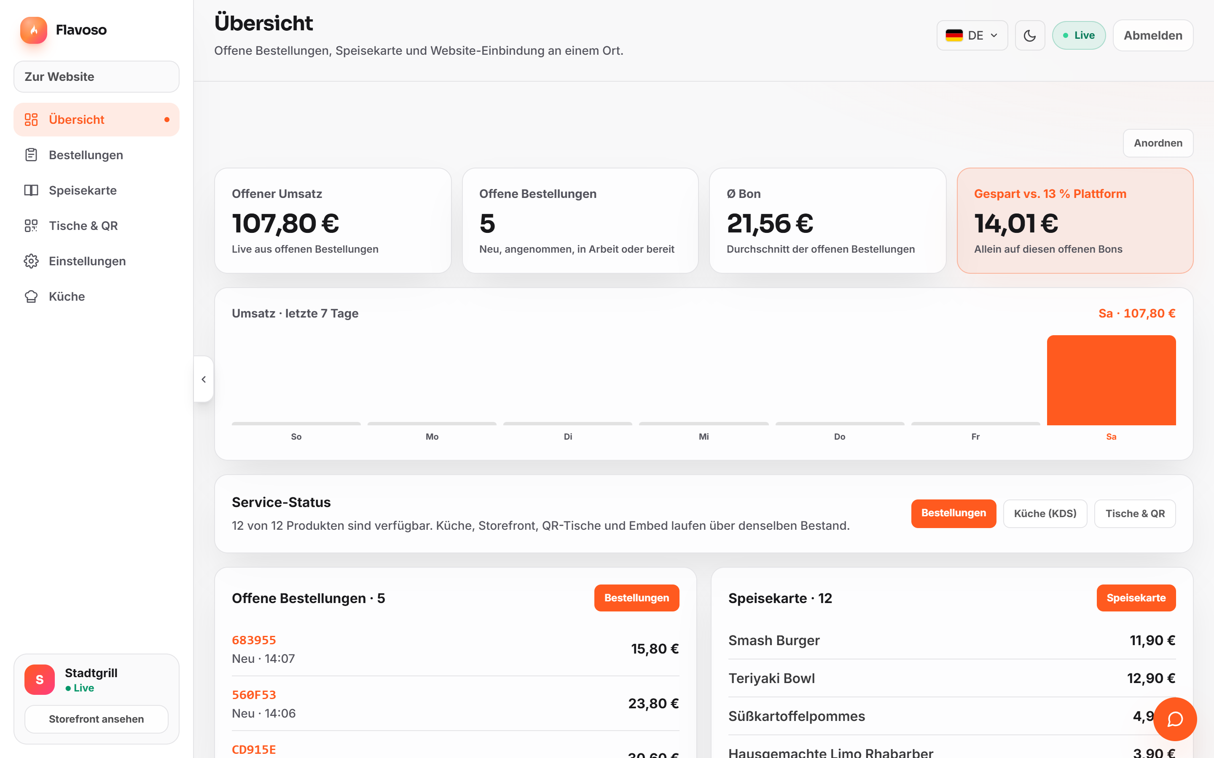Click the Gespart vs. 13 % Plattform card
This screenshot has width=1214, height=758.
pos(1075,221)
